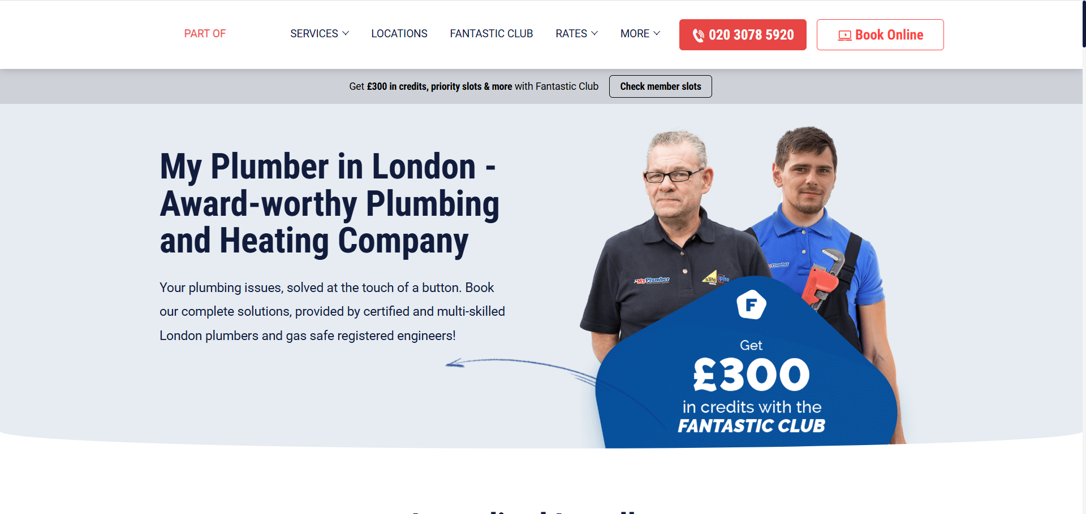The image size is (1086, 514).
Task: Open the Locations menu item
Action: coord(399,34)
